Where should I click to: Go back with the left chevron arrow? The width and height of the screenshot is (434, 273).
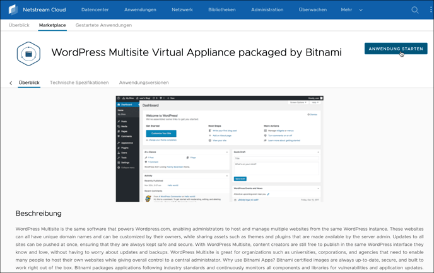(x=11, y=83)
